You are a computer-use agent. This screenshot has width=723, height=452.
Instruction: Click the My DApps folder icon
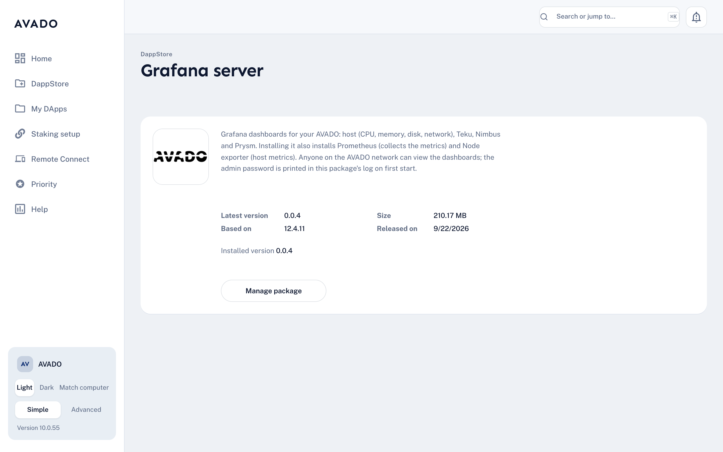(20, 108)
